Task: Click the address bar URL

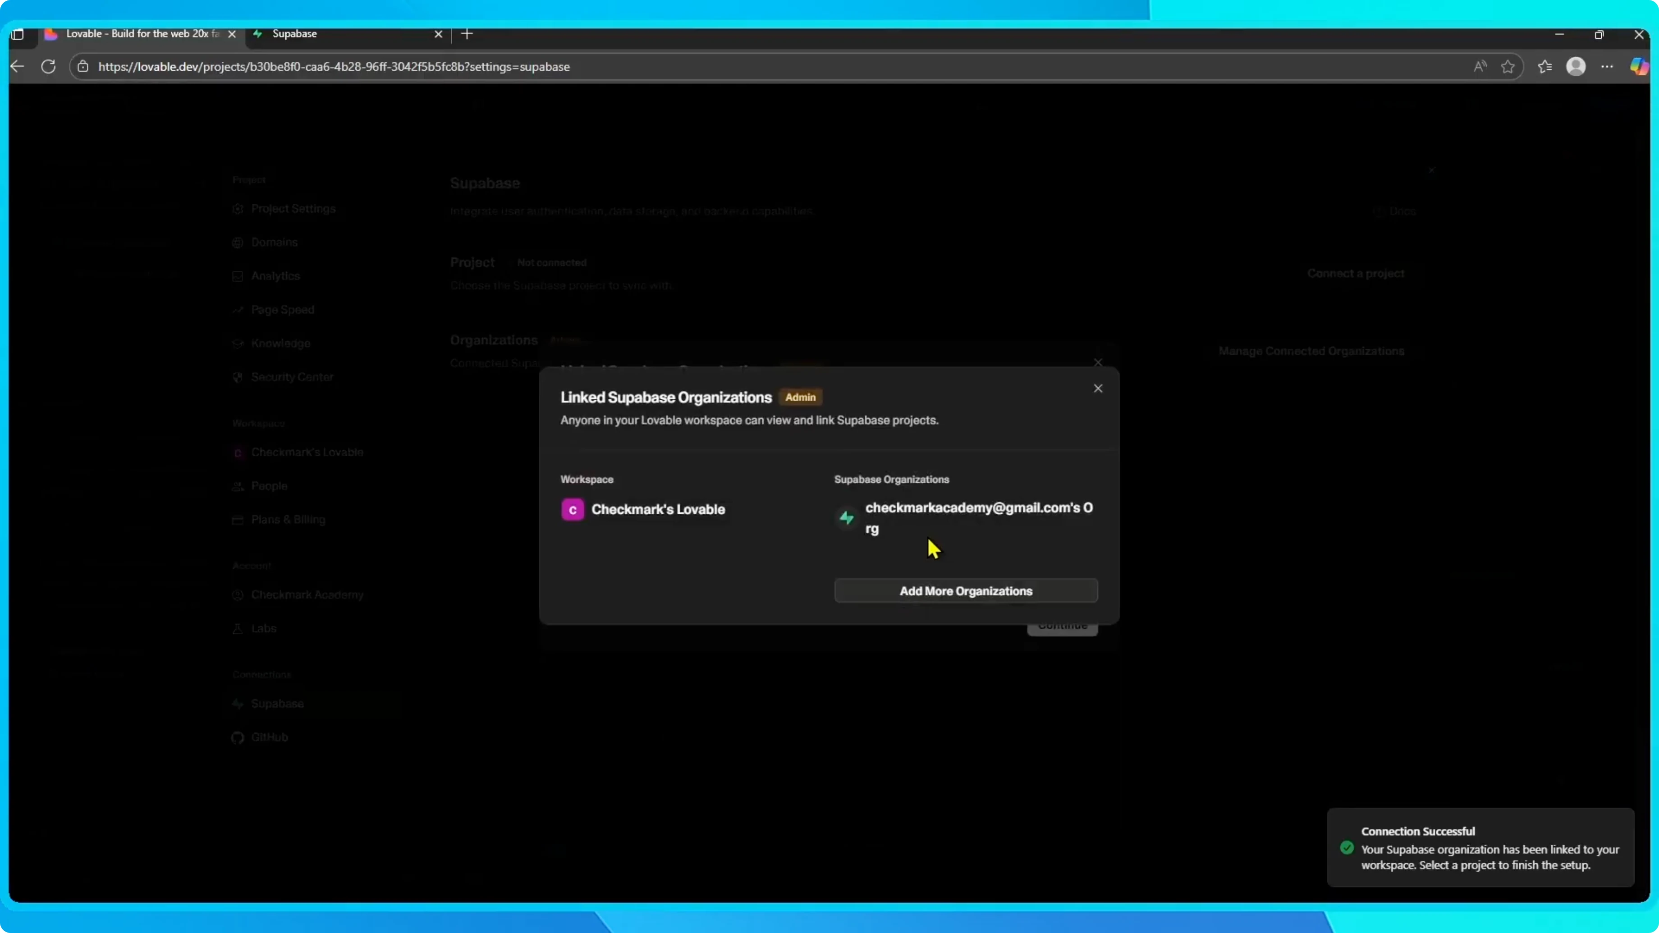Action: coord(334,66)
